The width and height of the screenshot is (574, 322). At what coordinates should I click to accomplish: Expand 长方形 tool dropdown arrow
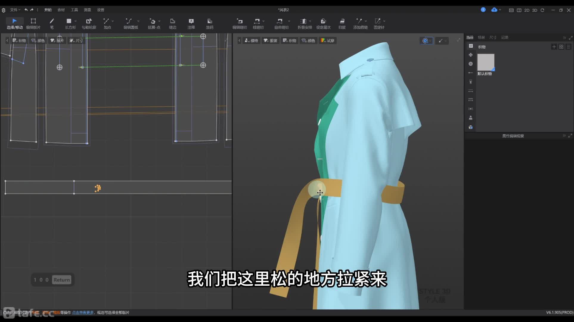75,21
